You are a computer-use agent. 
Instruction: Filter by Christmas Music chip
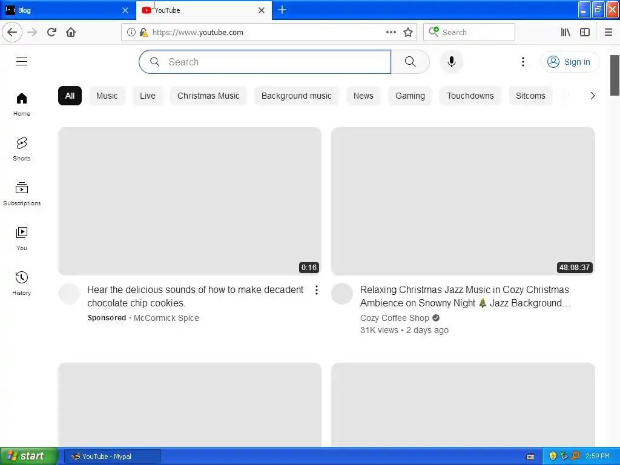click(208, 96)
